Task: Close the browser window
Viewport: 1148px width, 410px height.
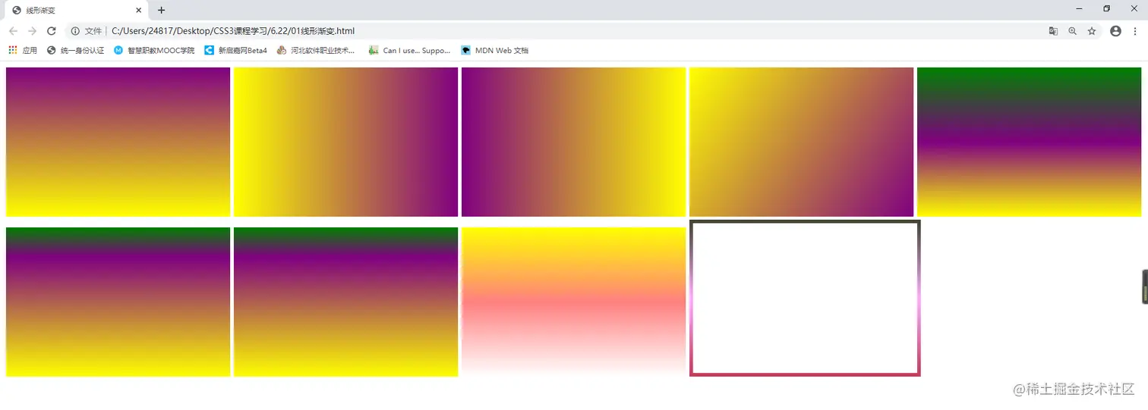Action: 1134,8
